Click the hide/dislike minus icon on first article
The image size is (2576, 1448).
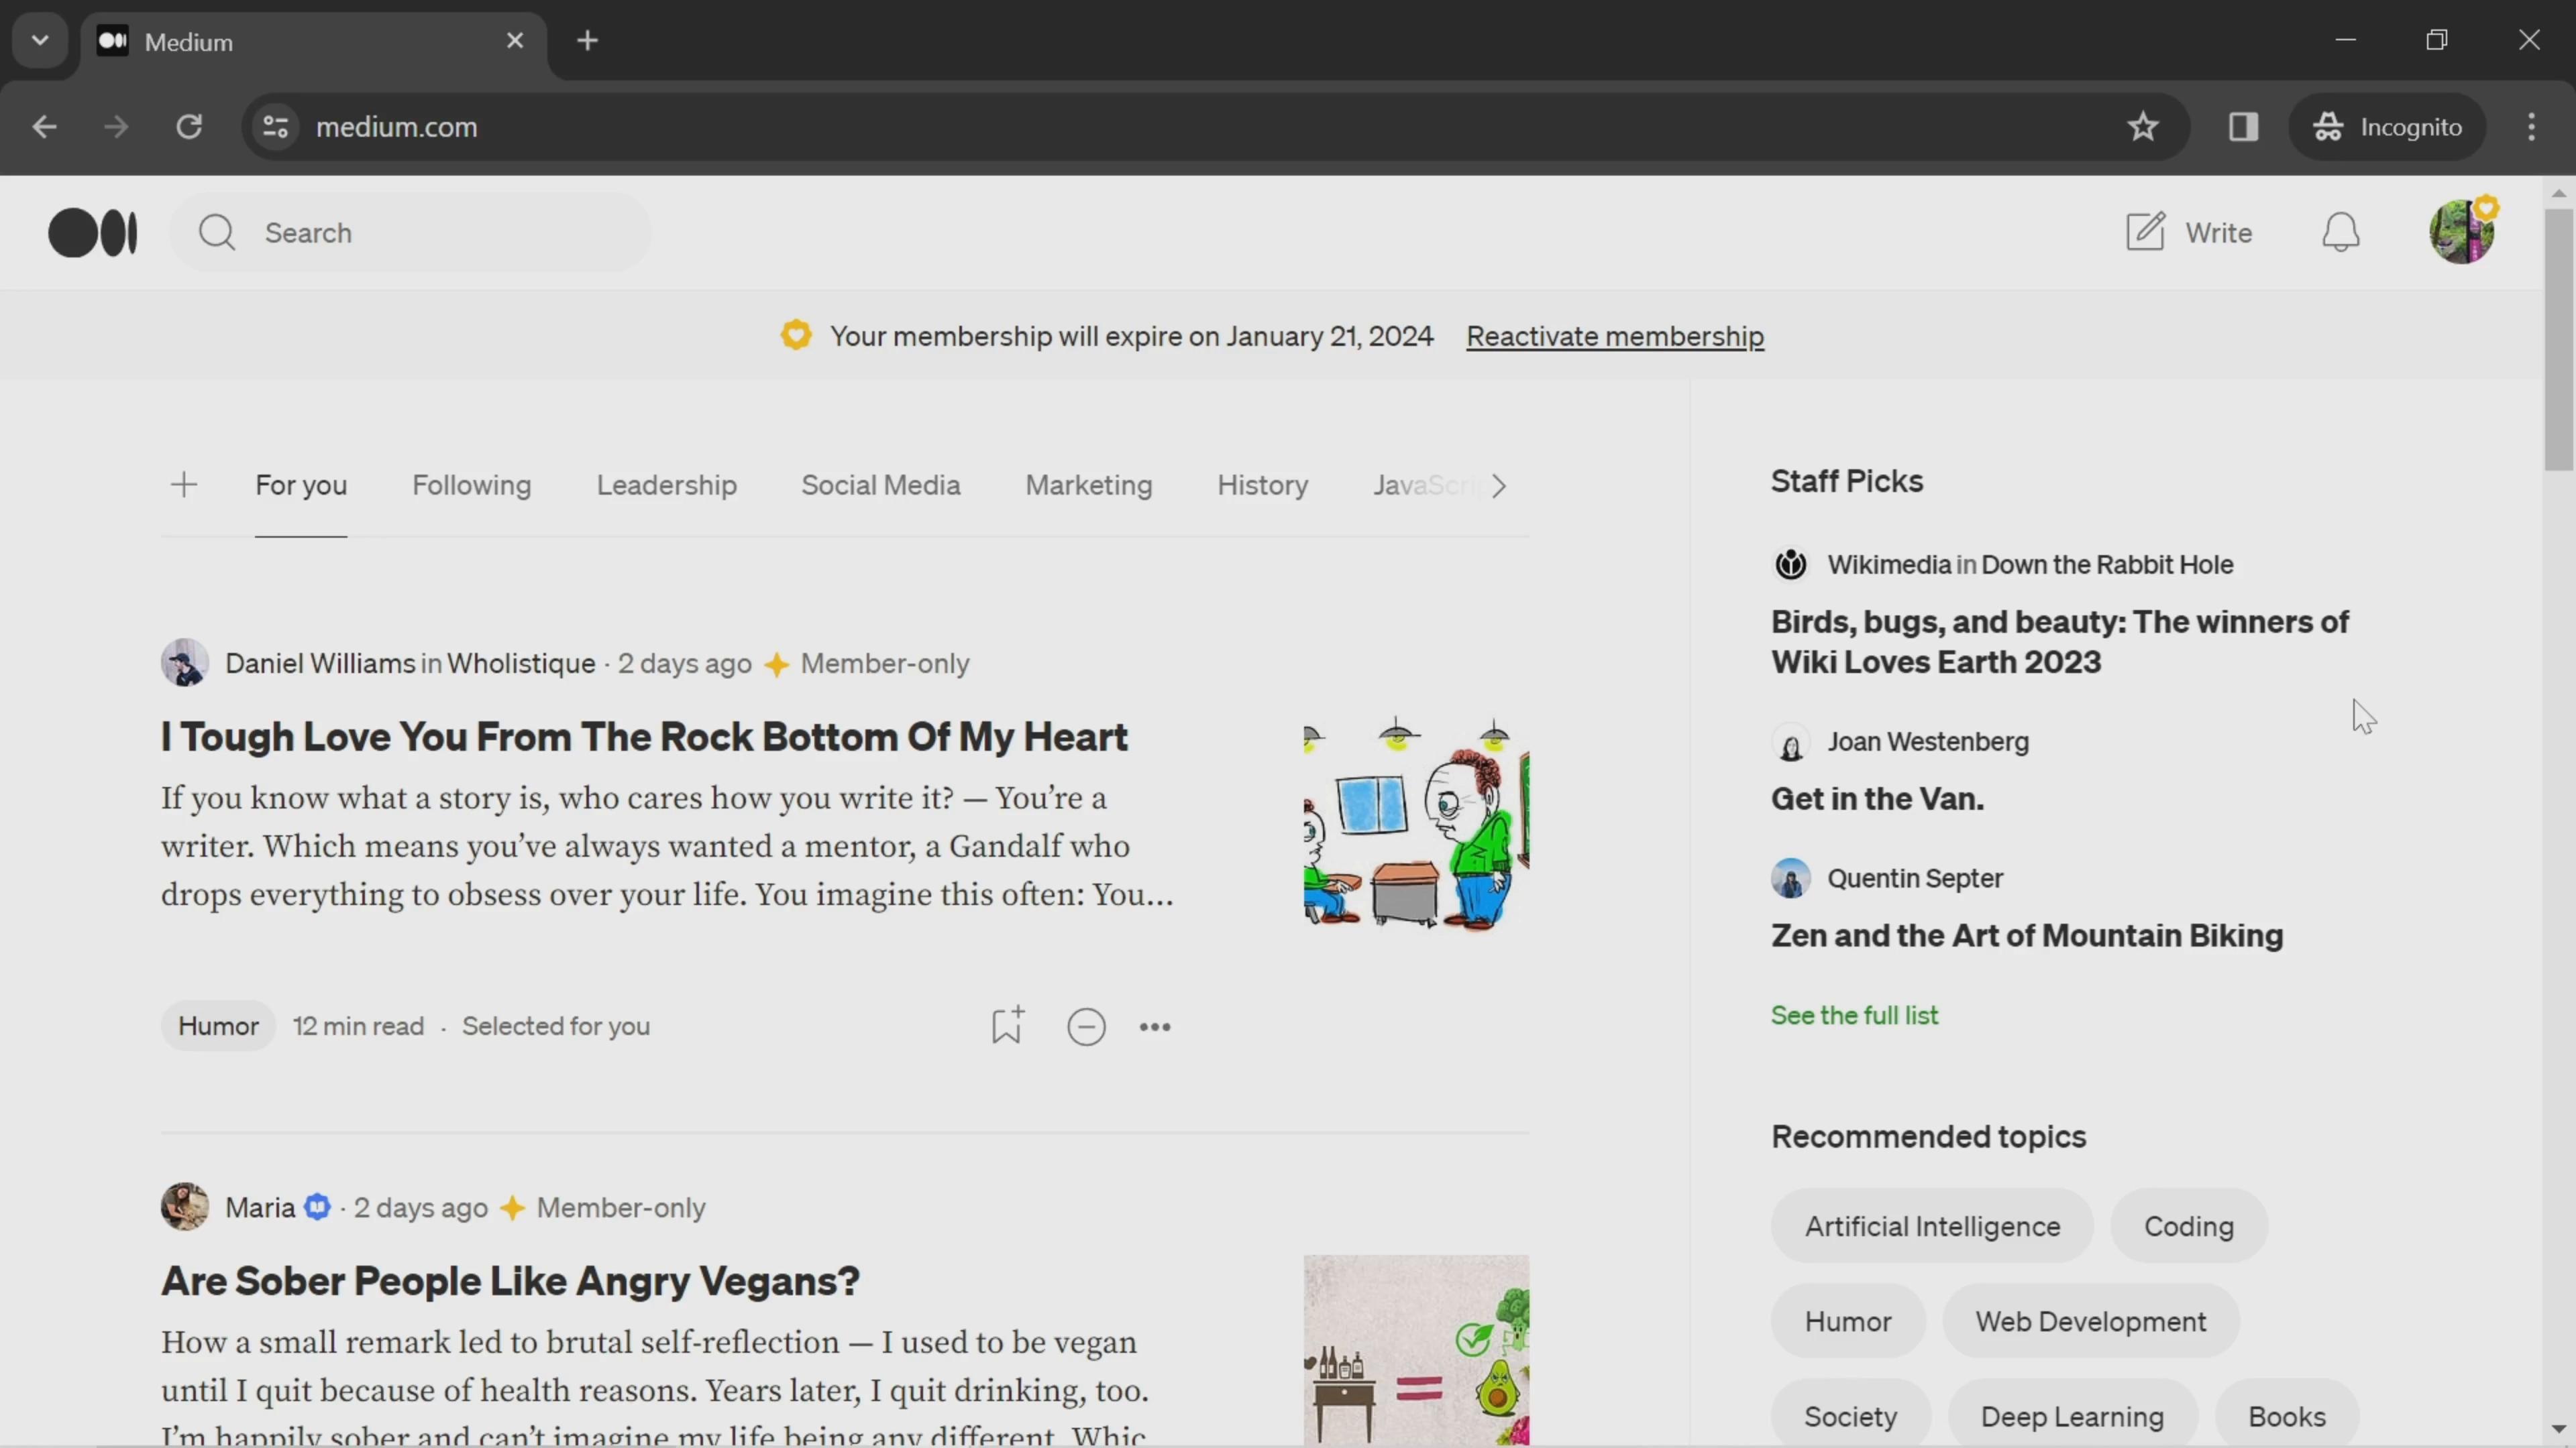1086,1026
